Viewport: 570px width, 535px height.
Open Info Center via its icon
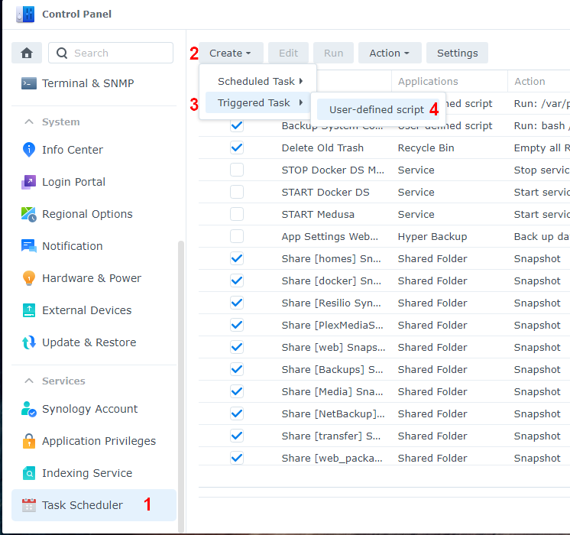29,150
